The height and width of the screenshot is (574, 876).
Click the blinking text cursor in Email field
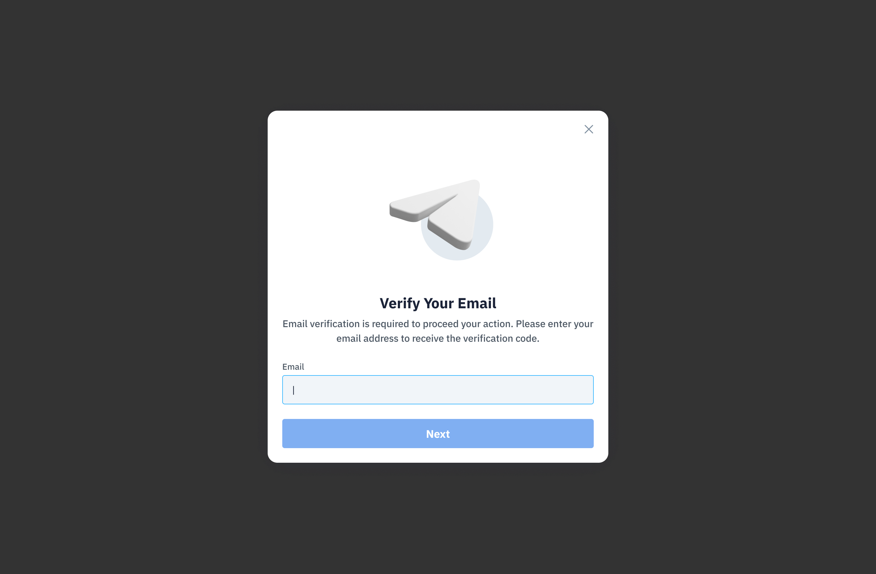(x=293, y=390)
